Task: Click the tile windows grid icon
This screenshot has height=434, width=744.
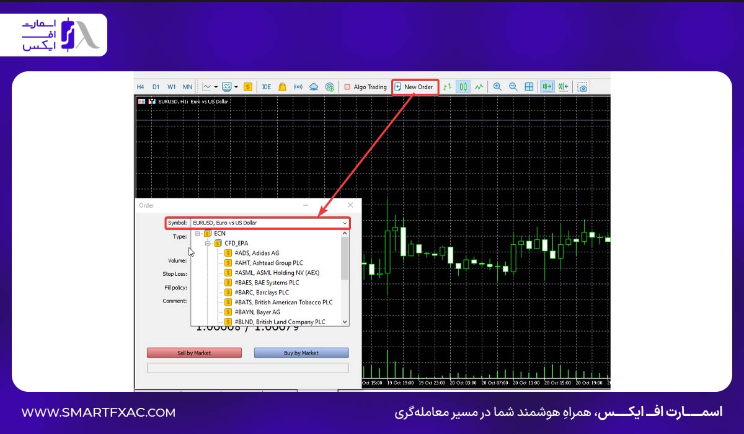Action: (529, 87)
